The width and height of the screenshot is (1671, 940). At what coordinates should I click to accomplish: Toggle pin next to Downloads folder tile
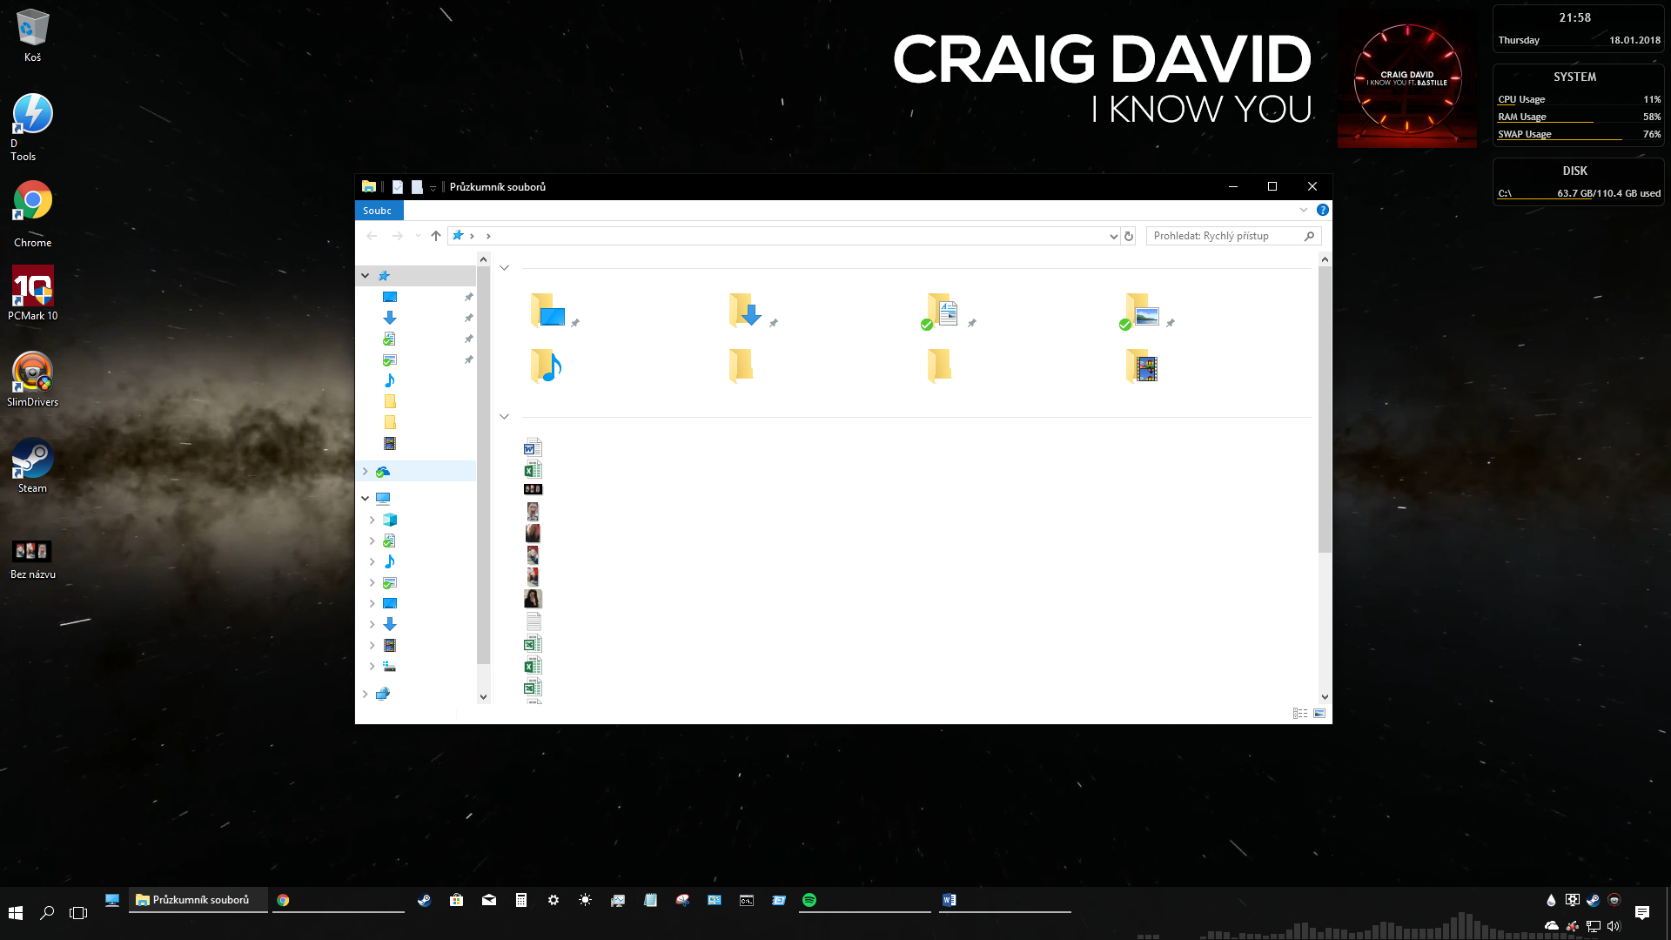click(774, 323)
